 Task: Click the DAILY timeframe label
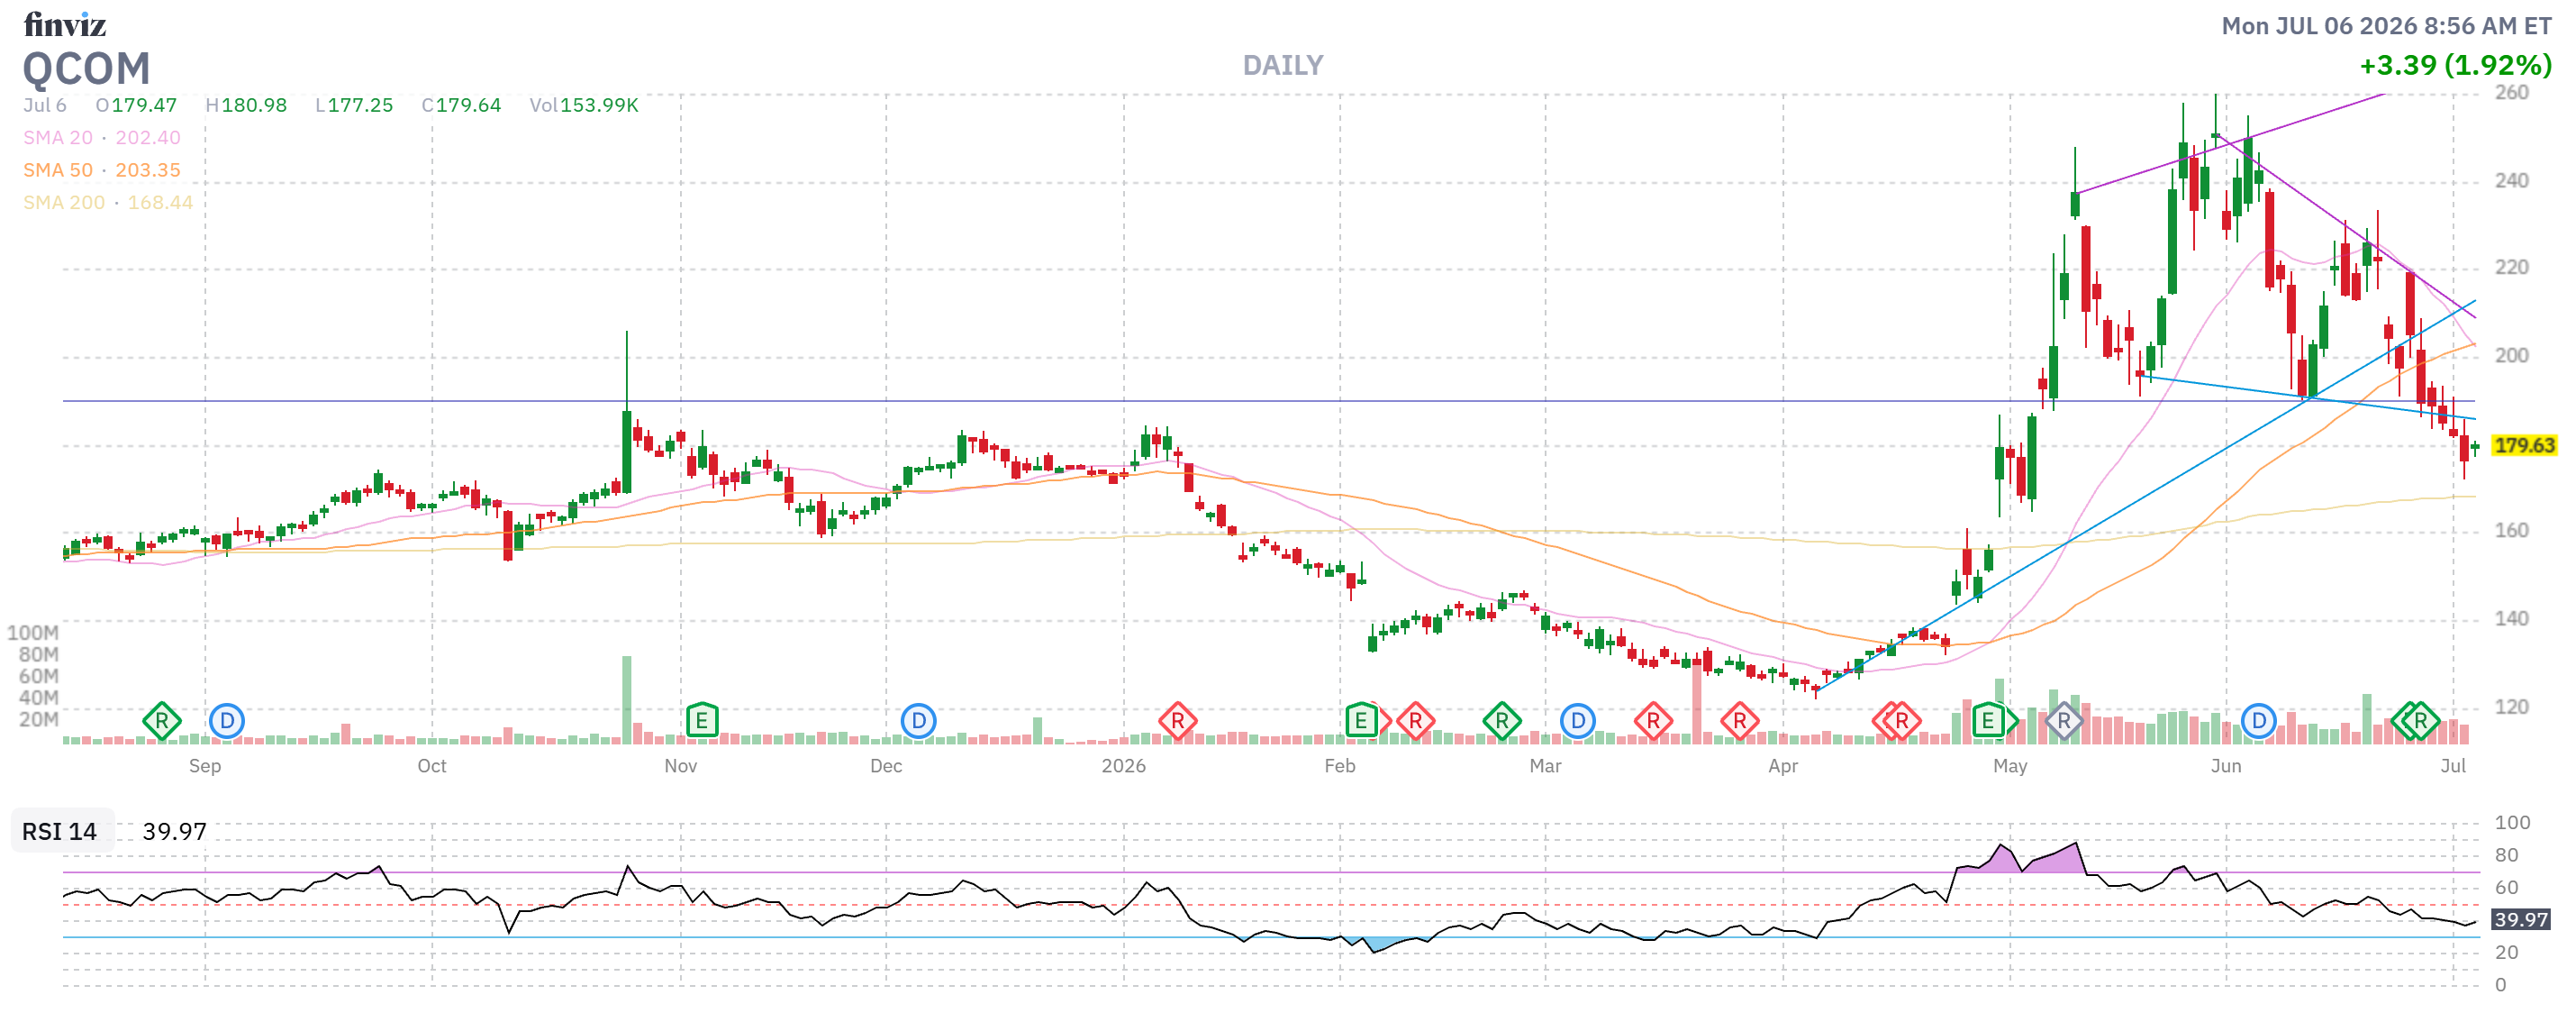click(x=1282, y=66)
